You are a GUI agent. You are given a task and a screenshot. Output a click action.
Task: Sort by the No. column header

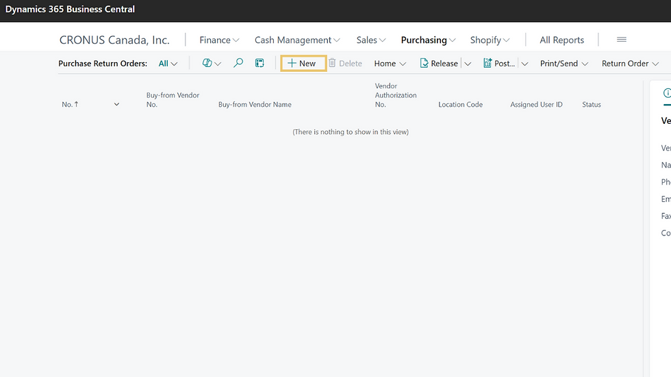pos(70,104)
